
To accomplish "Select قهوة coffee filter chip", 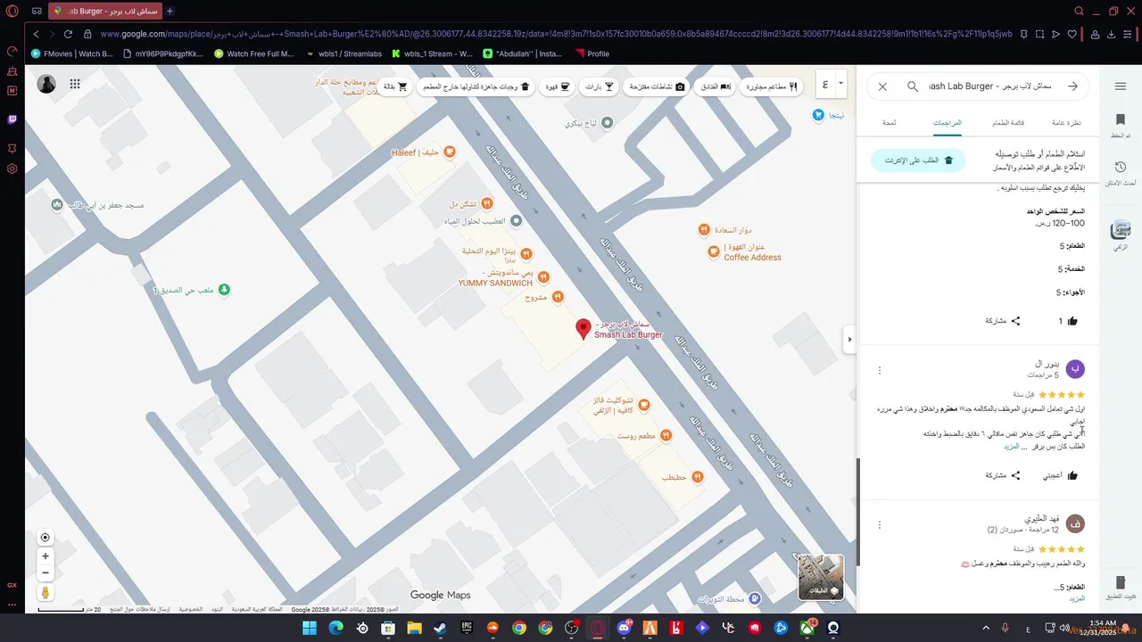I will tap(558, 86).
